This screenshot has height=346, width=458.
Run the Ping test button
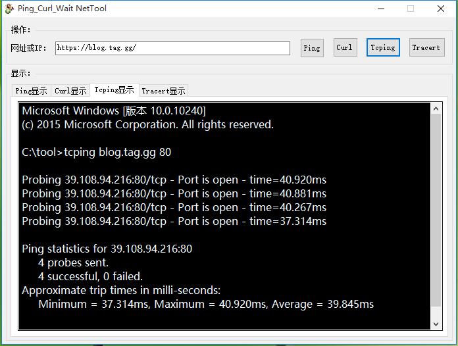pos(312,48)
